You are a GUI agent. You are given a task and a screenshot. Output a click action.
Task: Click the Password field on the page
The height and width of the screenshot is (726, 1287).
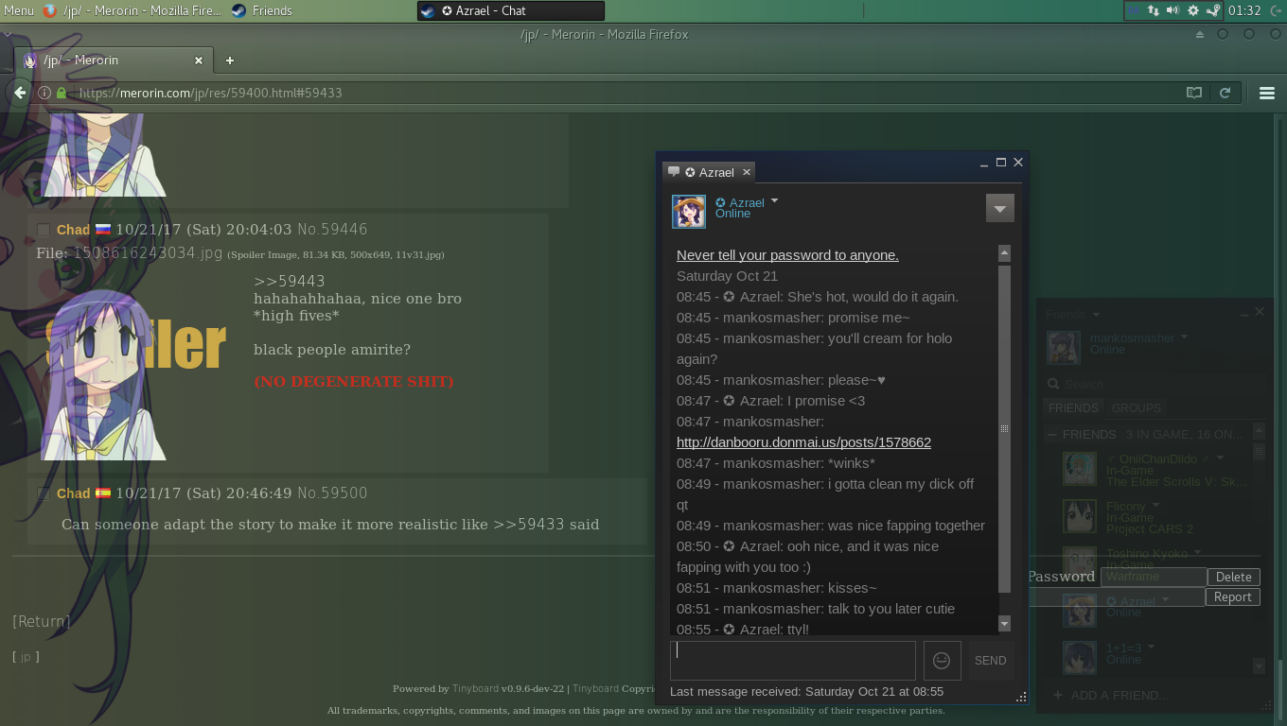[x=1154, y=577]
